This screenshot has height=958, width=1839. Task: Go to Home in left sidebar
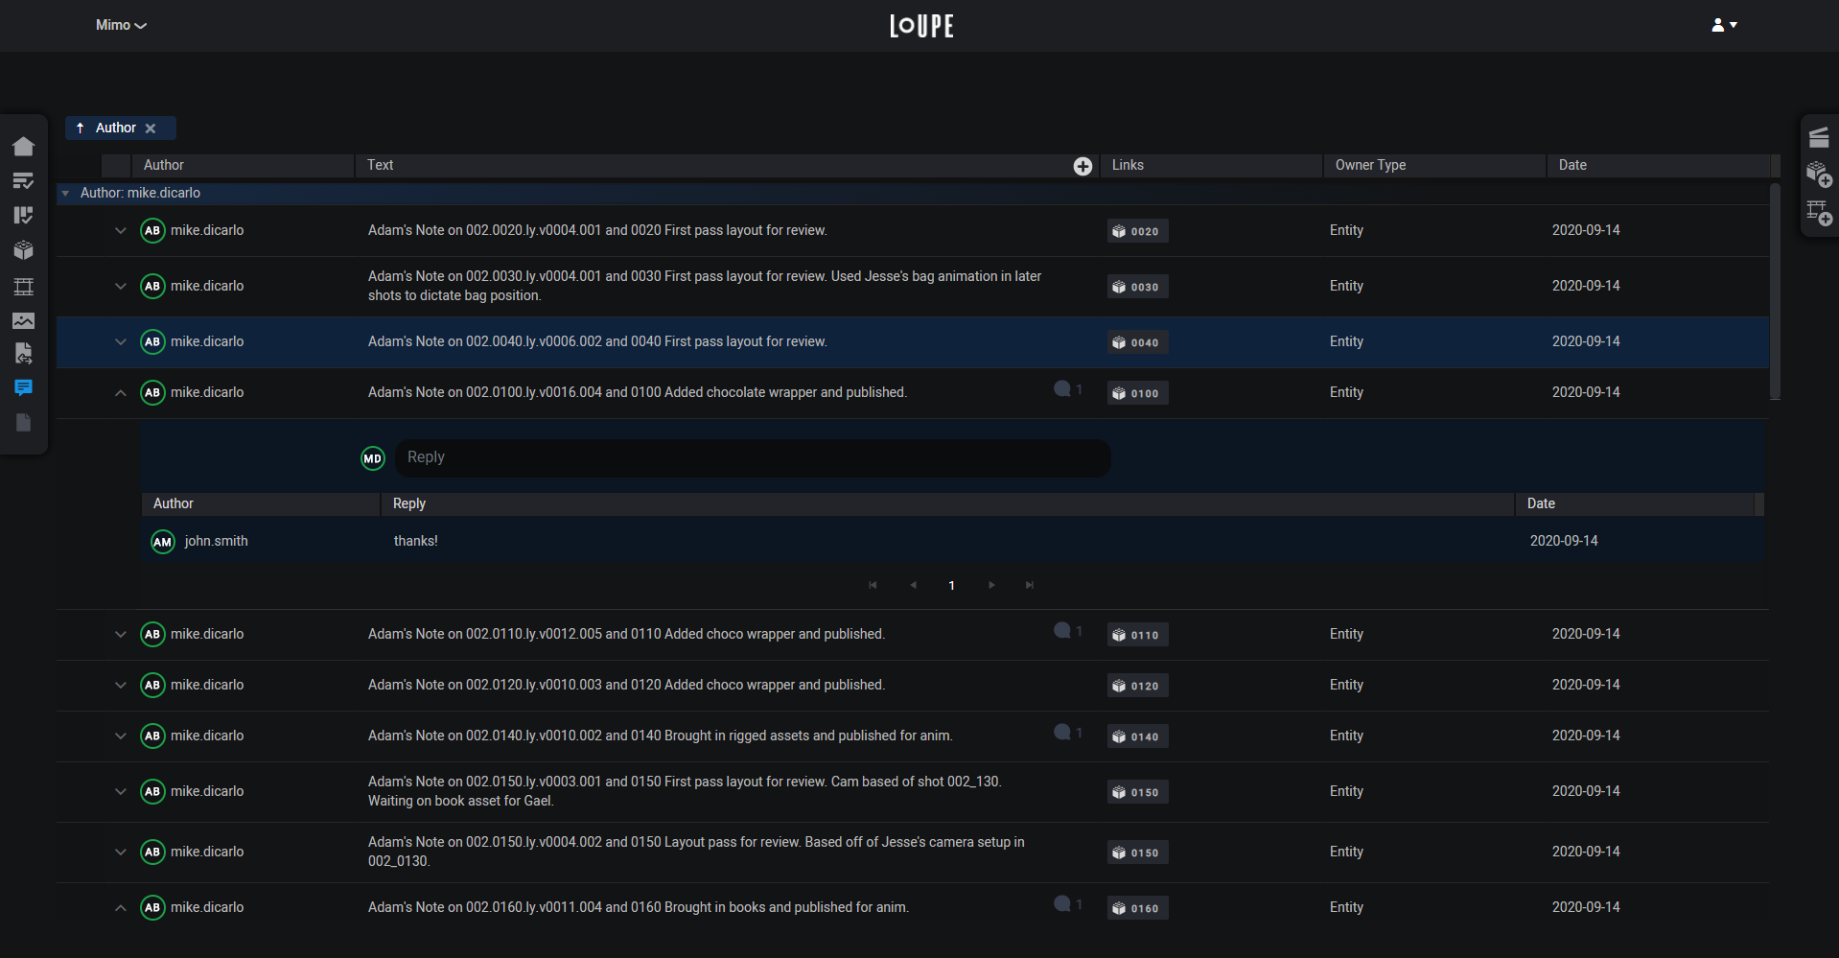tap(23, 146)
